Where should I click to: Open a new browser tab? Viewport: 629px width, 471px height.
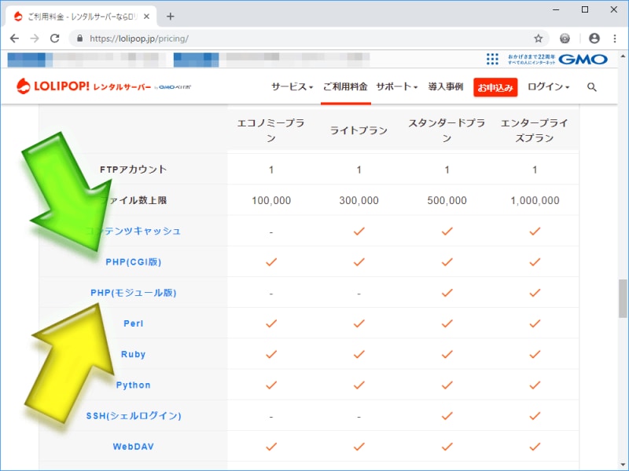click(171, 16)
